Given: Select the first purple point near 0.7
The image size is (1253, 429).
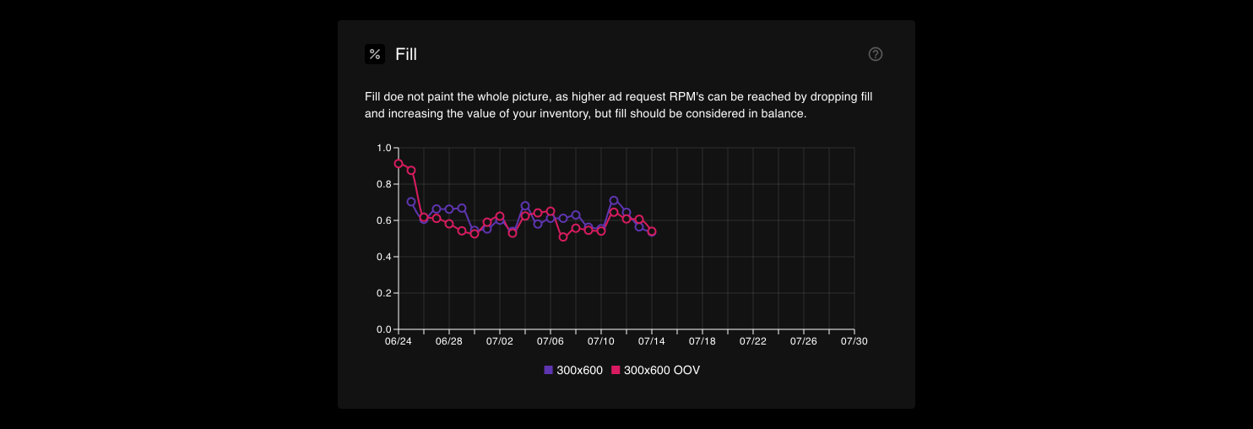Looking at the screenshot, I should click(x=411, y=202).
